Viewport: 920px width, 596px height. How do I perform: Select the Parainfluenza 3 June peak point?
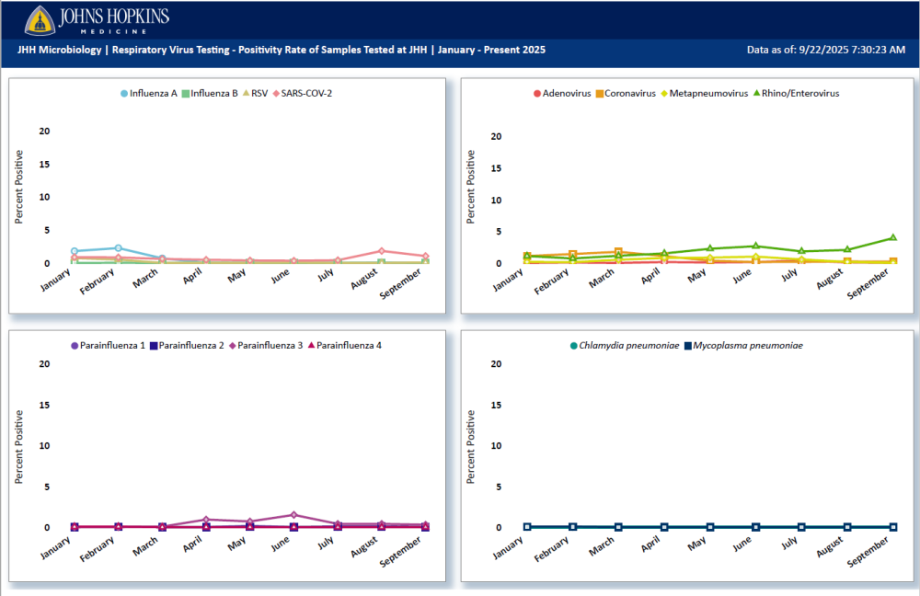(x=293, y=515)
